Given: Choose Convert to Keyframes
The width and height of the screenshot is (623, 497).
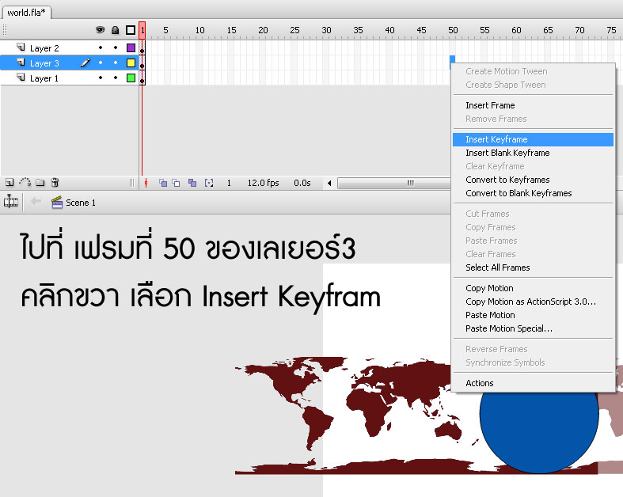Looking at the screenshot, I should tap(533, 180).
